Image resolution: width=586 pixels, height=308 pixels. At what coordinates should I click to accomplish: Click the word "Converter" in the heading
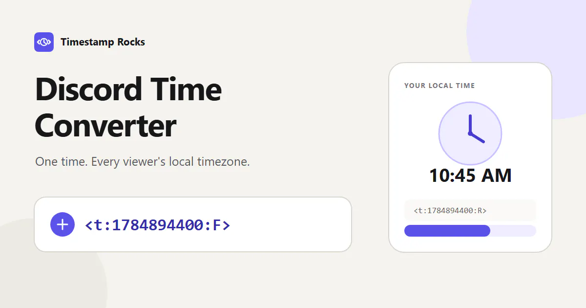coord(105,125)
